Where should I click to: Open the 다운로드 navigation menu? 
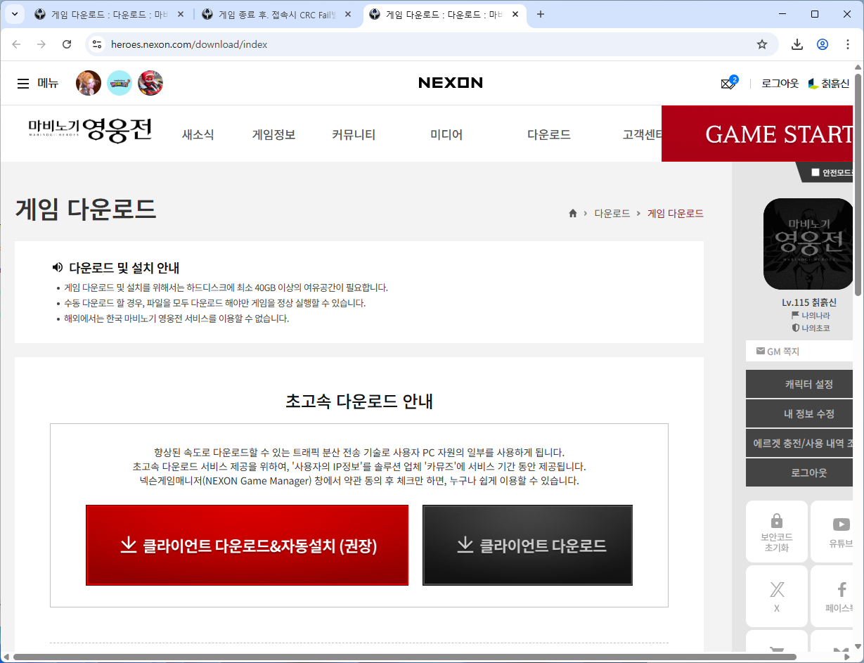point(549,135)
